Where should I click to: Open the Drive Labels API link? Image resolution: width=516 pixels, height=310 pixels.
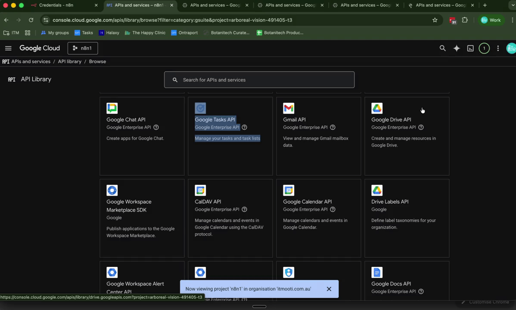point(389,201)
